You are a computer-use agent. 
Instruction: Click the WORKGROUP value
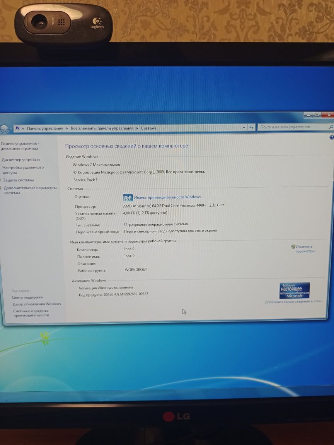[136, 270]
